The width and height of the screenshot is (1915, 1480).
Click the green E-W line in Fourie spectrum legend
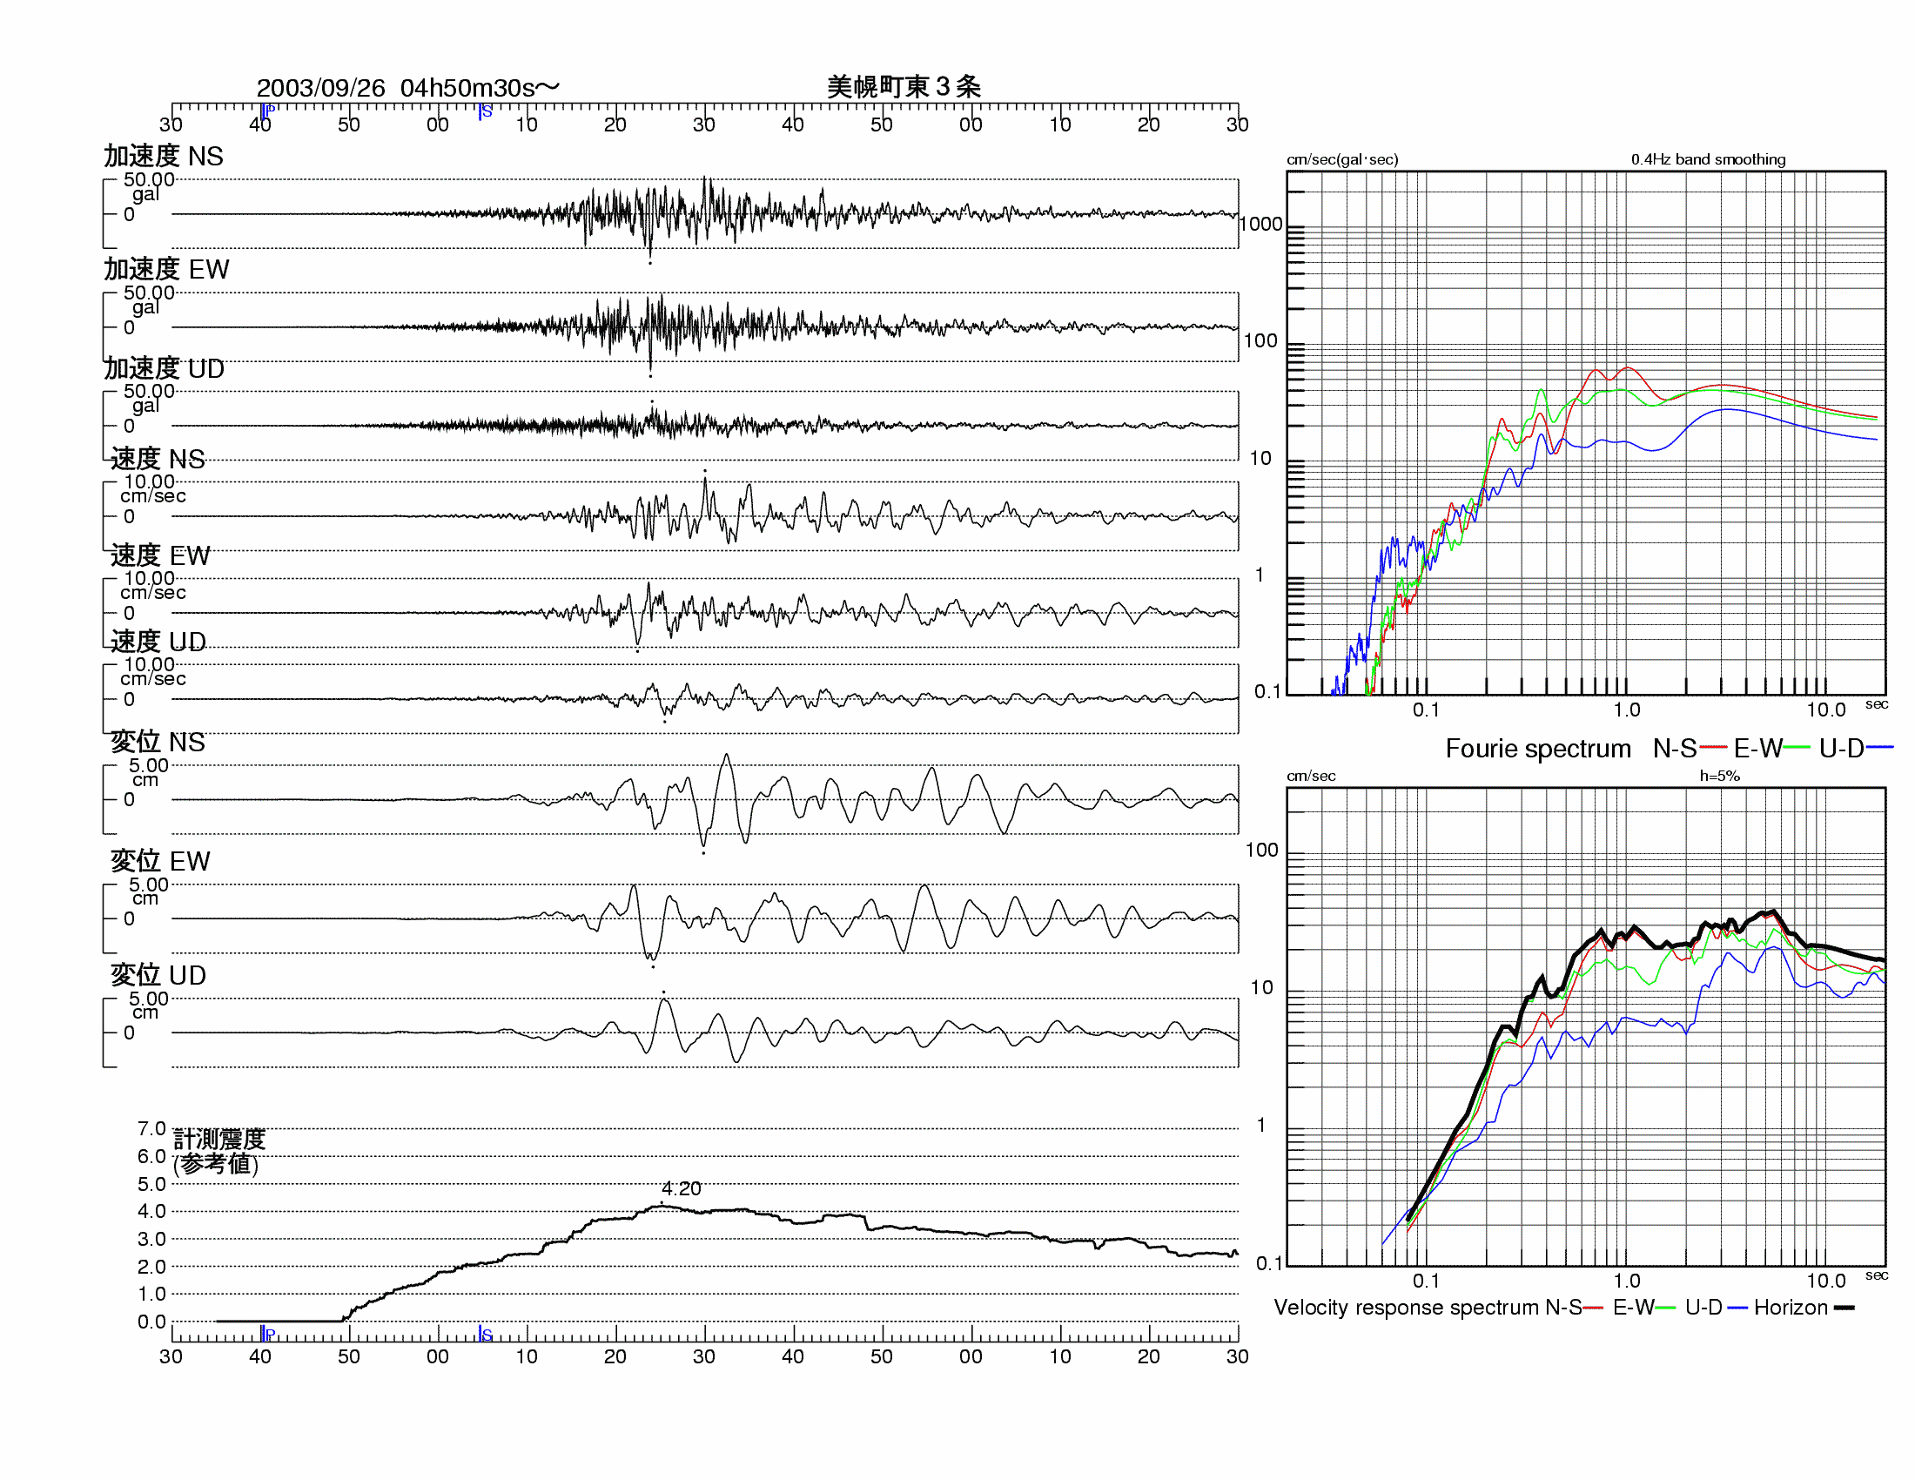pyautogui.click(x=1797, y=748)
